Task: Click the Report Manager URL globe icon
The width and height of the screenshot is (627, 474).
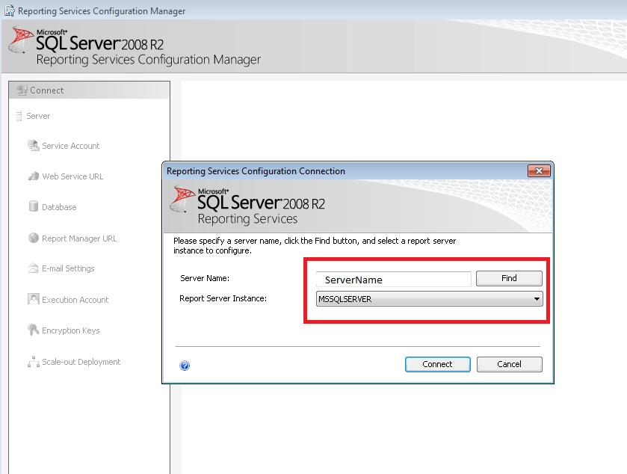Action: click(34, 238)
